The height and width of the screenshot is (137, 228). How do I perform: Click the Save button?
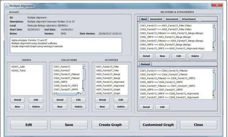click(x=69, y=125)
